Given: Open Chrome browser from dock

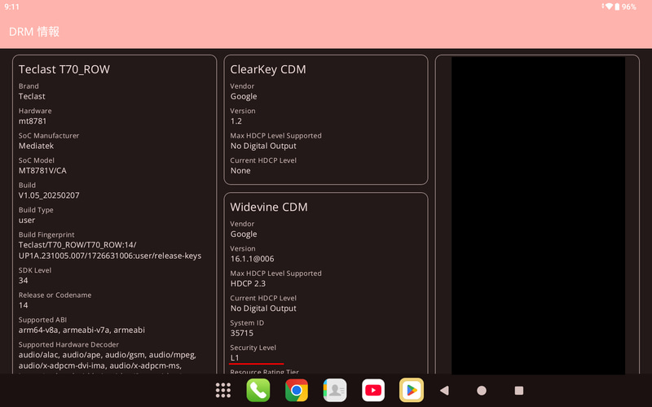Looking at the screenshot, I should tap(297, 390).
